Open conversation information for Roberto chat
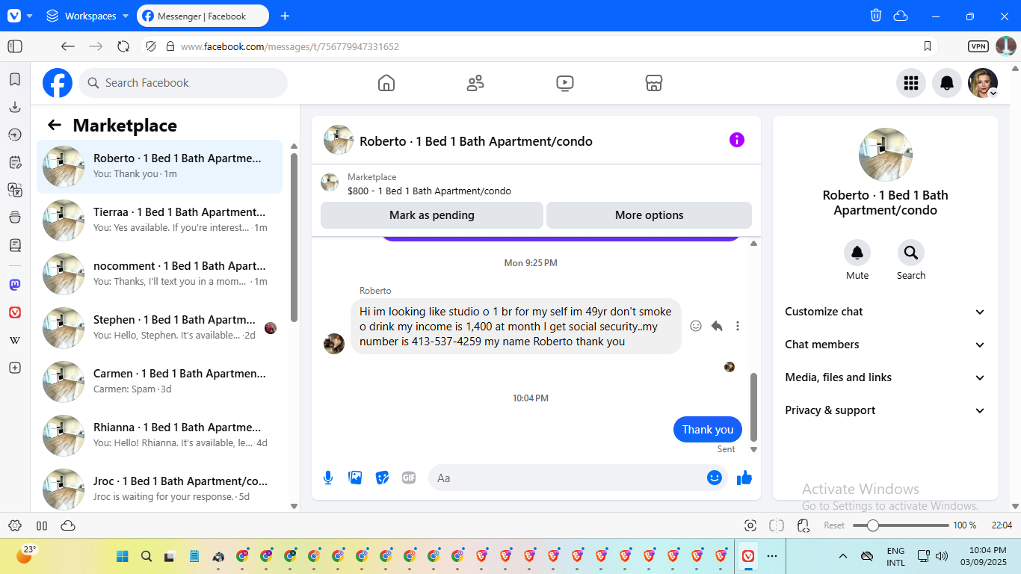Viewport: 1021px width, 574px height. (737, 140)
